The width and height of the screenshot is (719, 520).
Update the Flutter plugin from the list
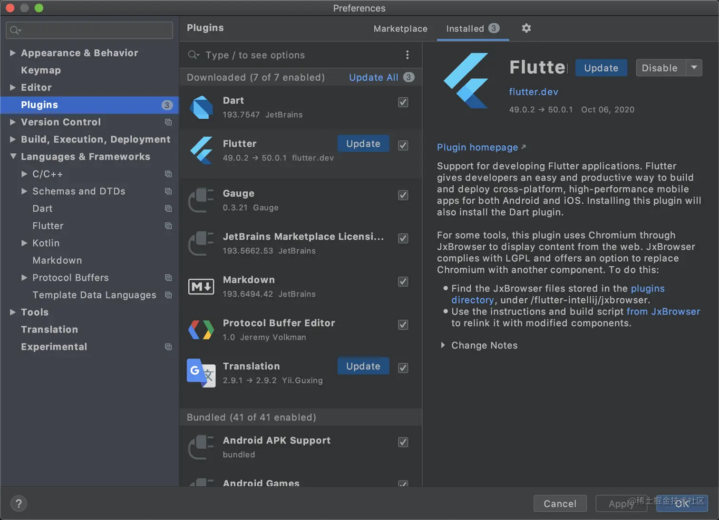coord(363,143)
